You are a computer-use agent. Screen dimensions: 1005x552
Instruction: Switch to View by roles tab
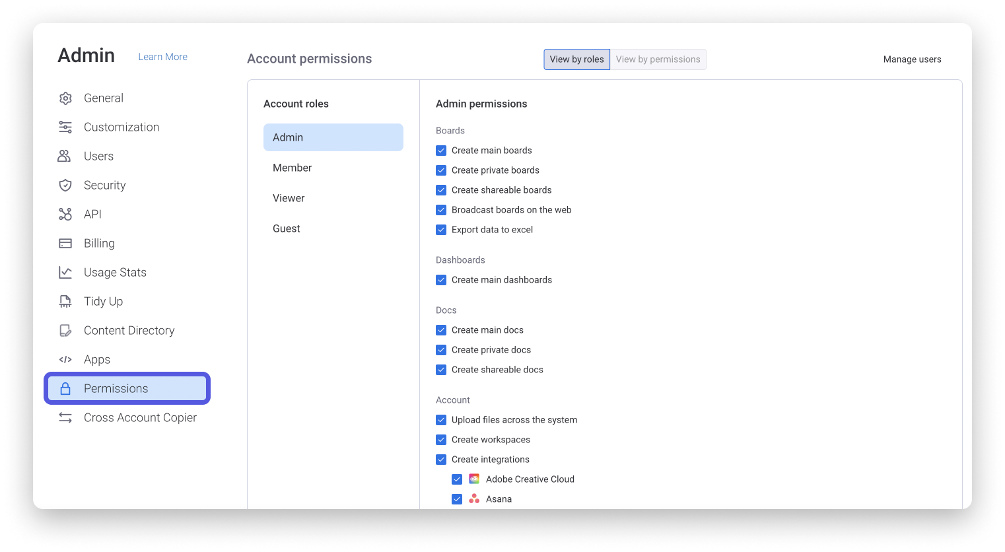coord(577,59)
